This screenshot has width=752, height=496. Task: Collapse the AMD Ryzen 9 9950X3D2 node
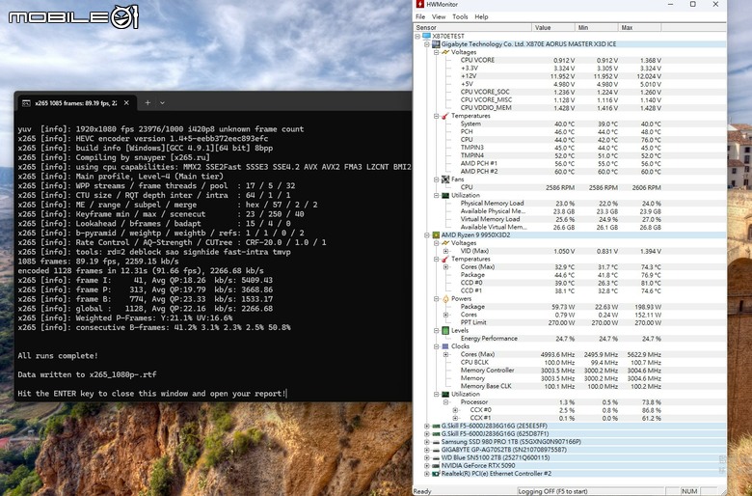(427, 235)
